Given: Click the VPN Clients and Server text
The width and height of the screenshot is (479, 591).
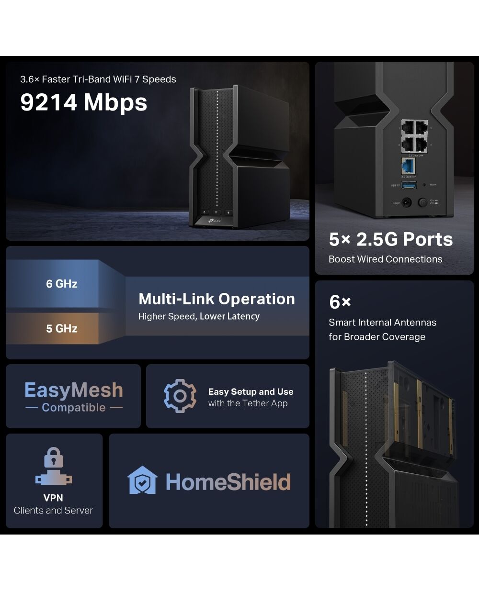Looking at the screenshot, I should click(x=53, y=504).
